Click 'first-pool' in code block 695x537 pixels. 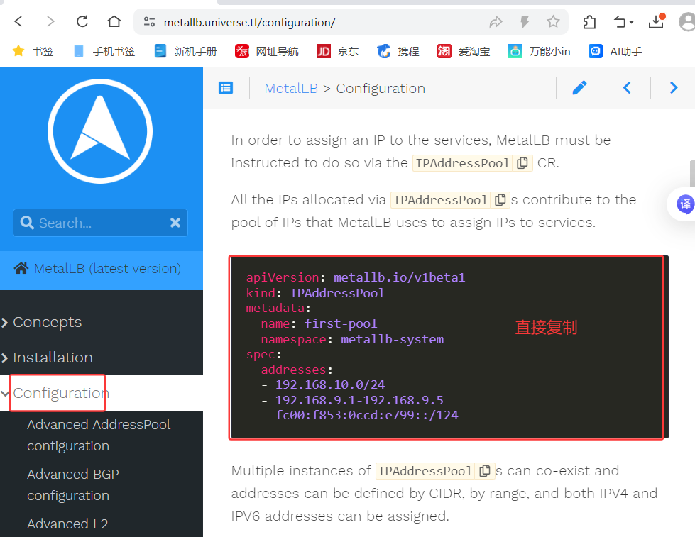click(341, 324)
